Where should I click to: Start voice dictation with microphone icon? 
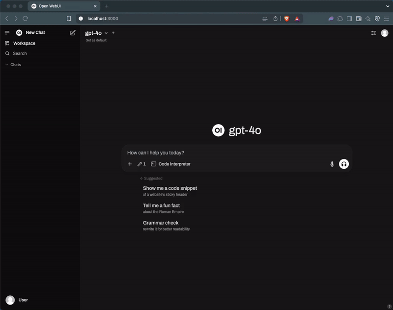click(x=332, y=164)
